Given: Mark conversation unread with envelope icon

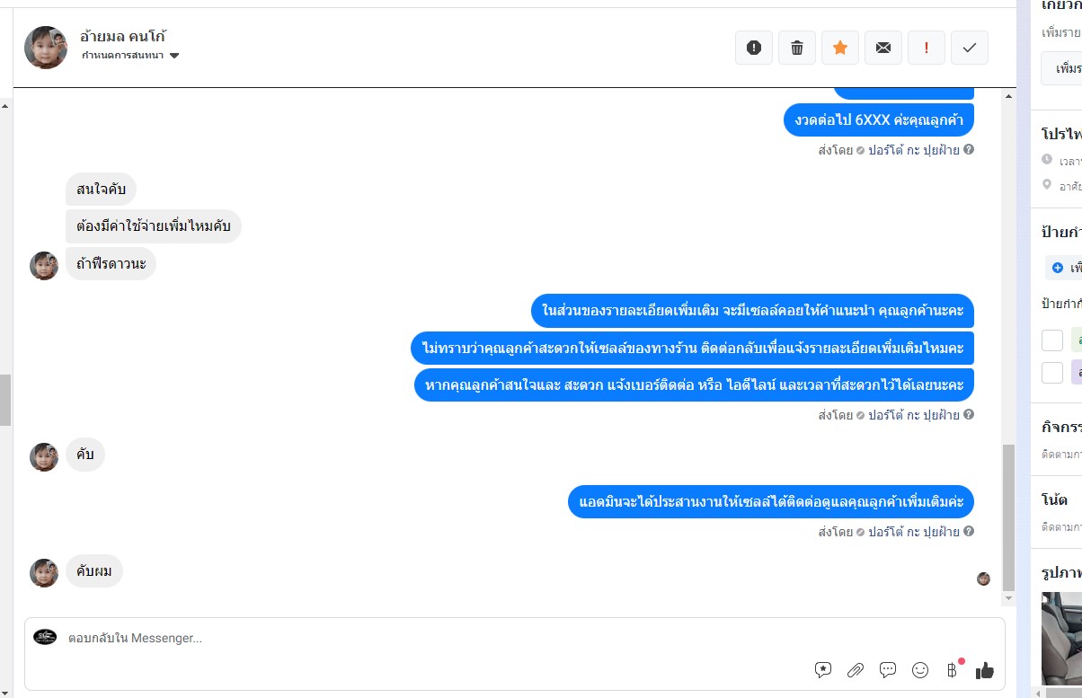Looking at the screenshot, I should tap(883, 49).
